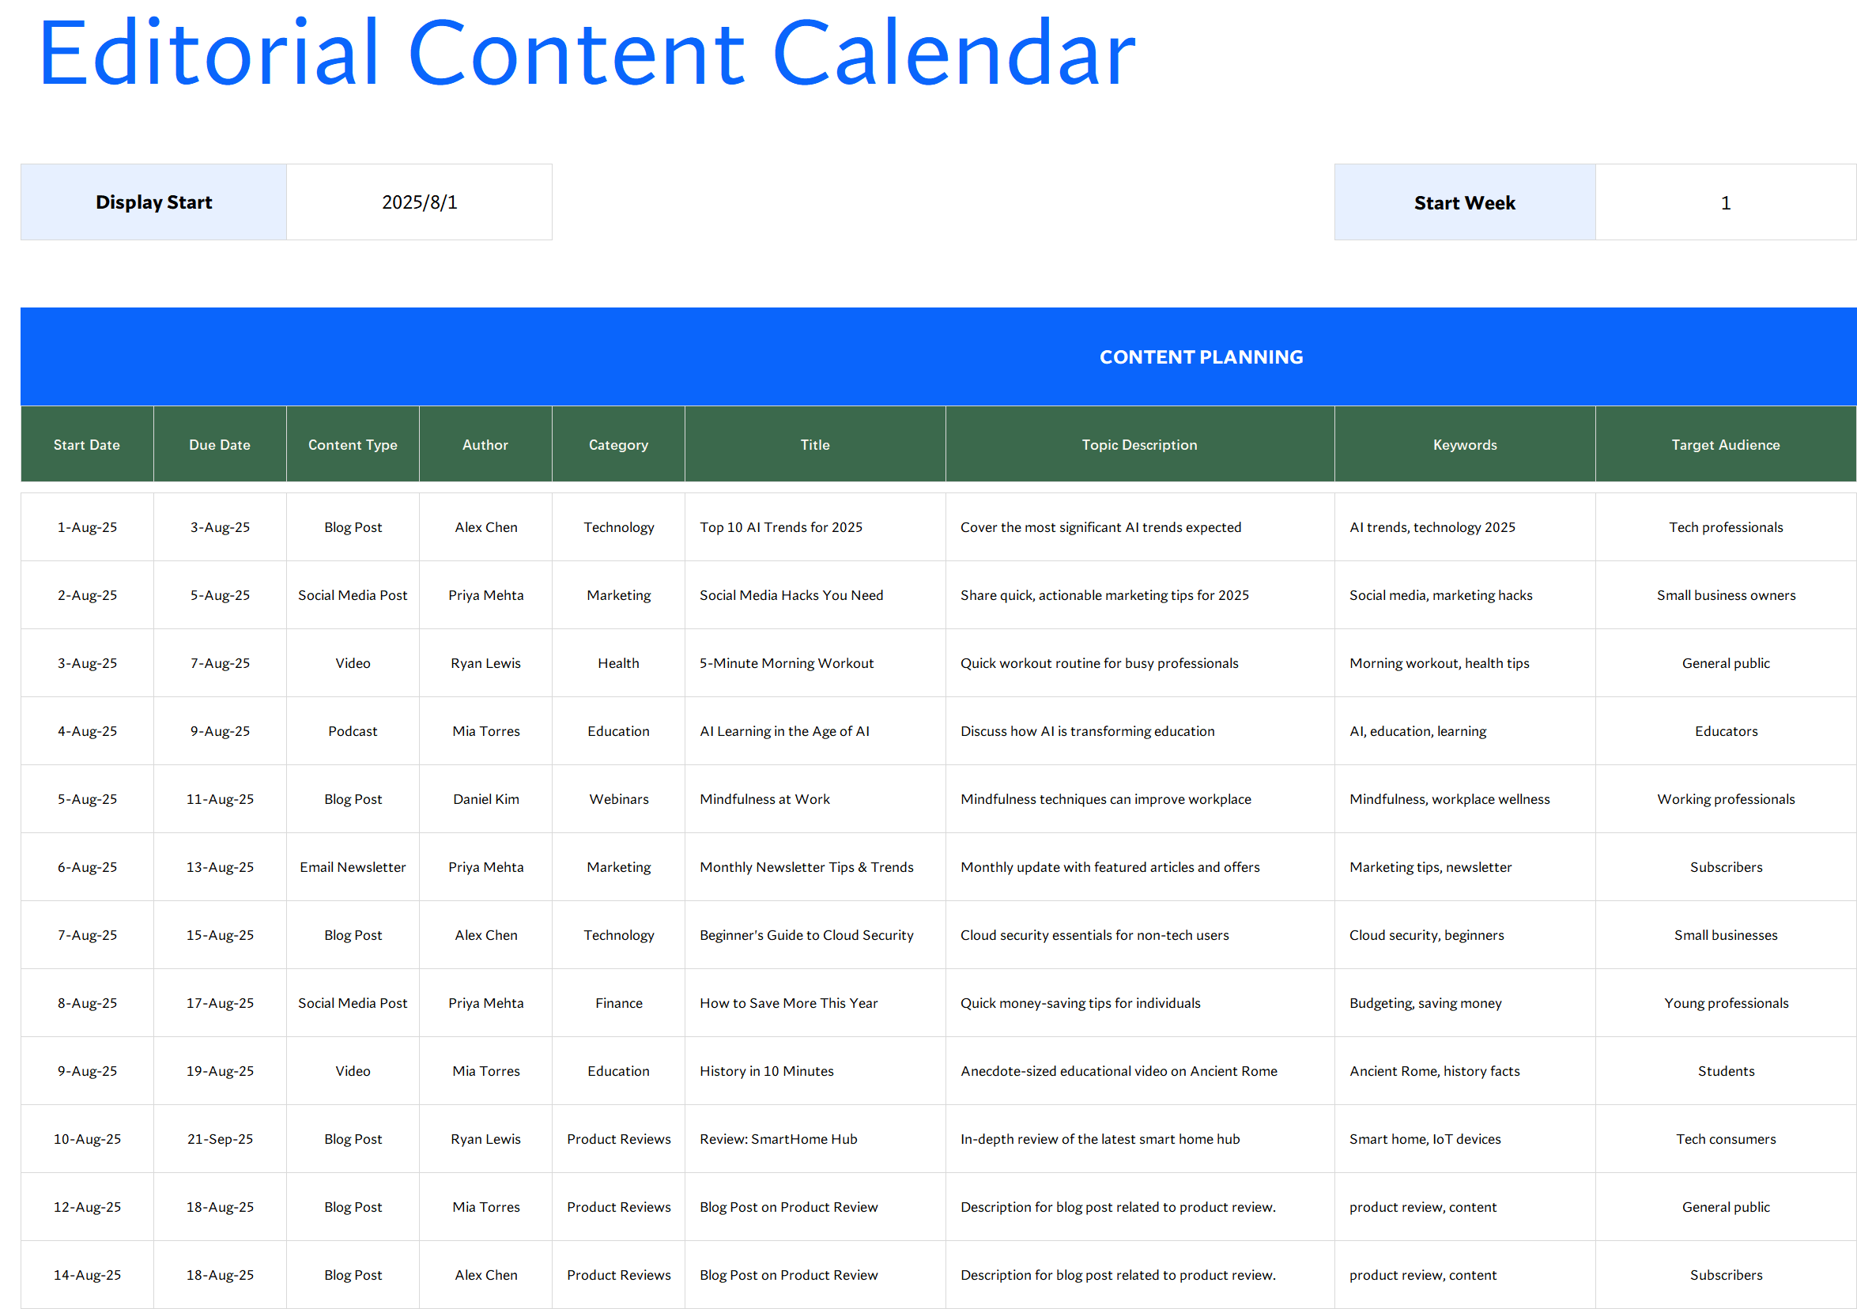This screenshot has width=1857, height=1309.
Task: Click the 21-Sep-25 due date cell
Action: point(220,1138)
